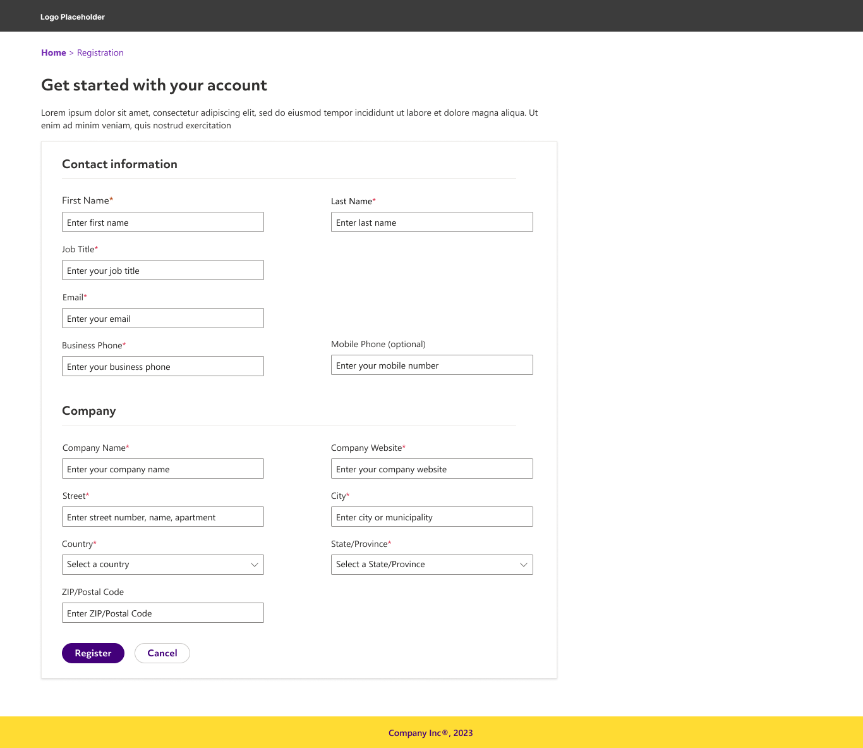Viewport: 863px width, 748px height.
Task: Click the Company Website input field
Action: 432,469
